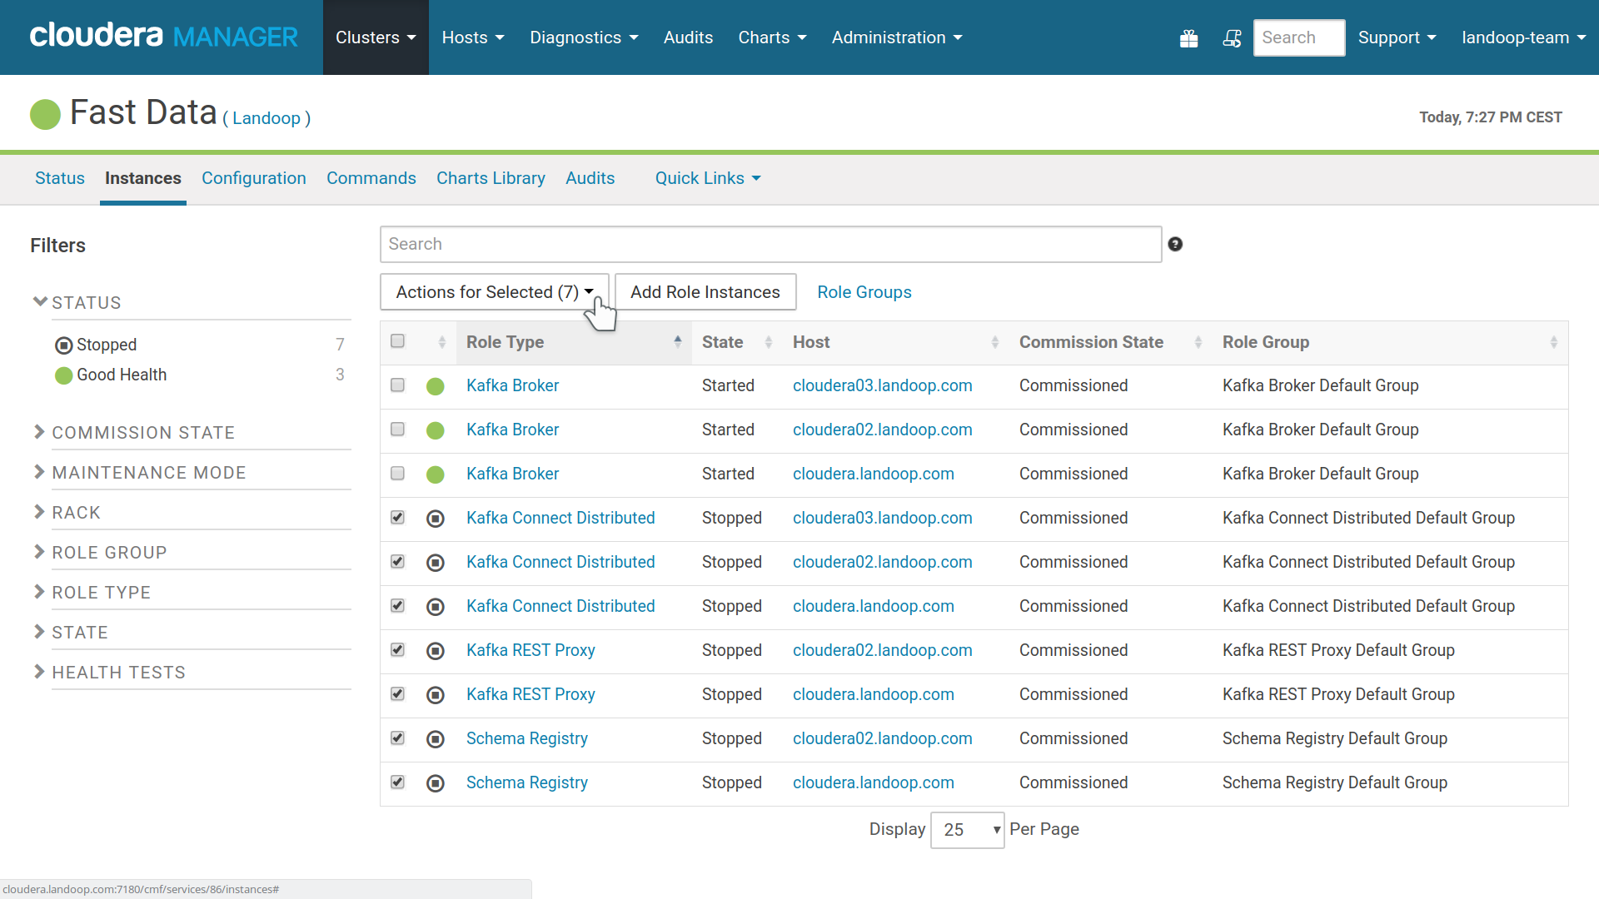Uncheck Schema Registry cloudera02 checkbox

click(397, 738)
